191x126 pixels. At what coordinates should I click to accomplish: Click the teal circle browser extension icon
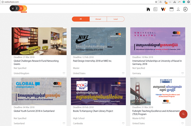[x=184, y=2]
